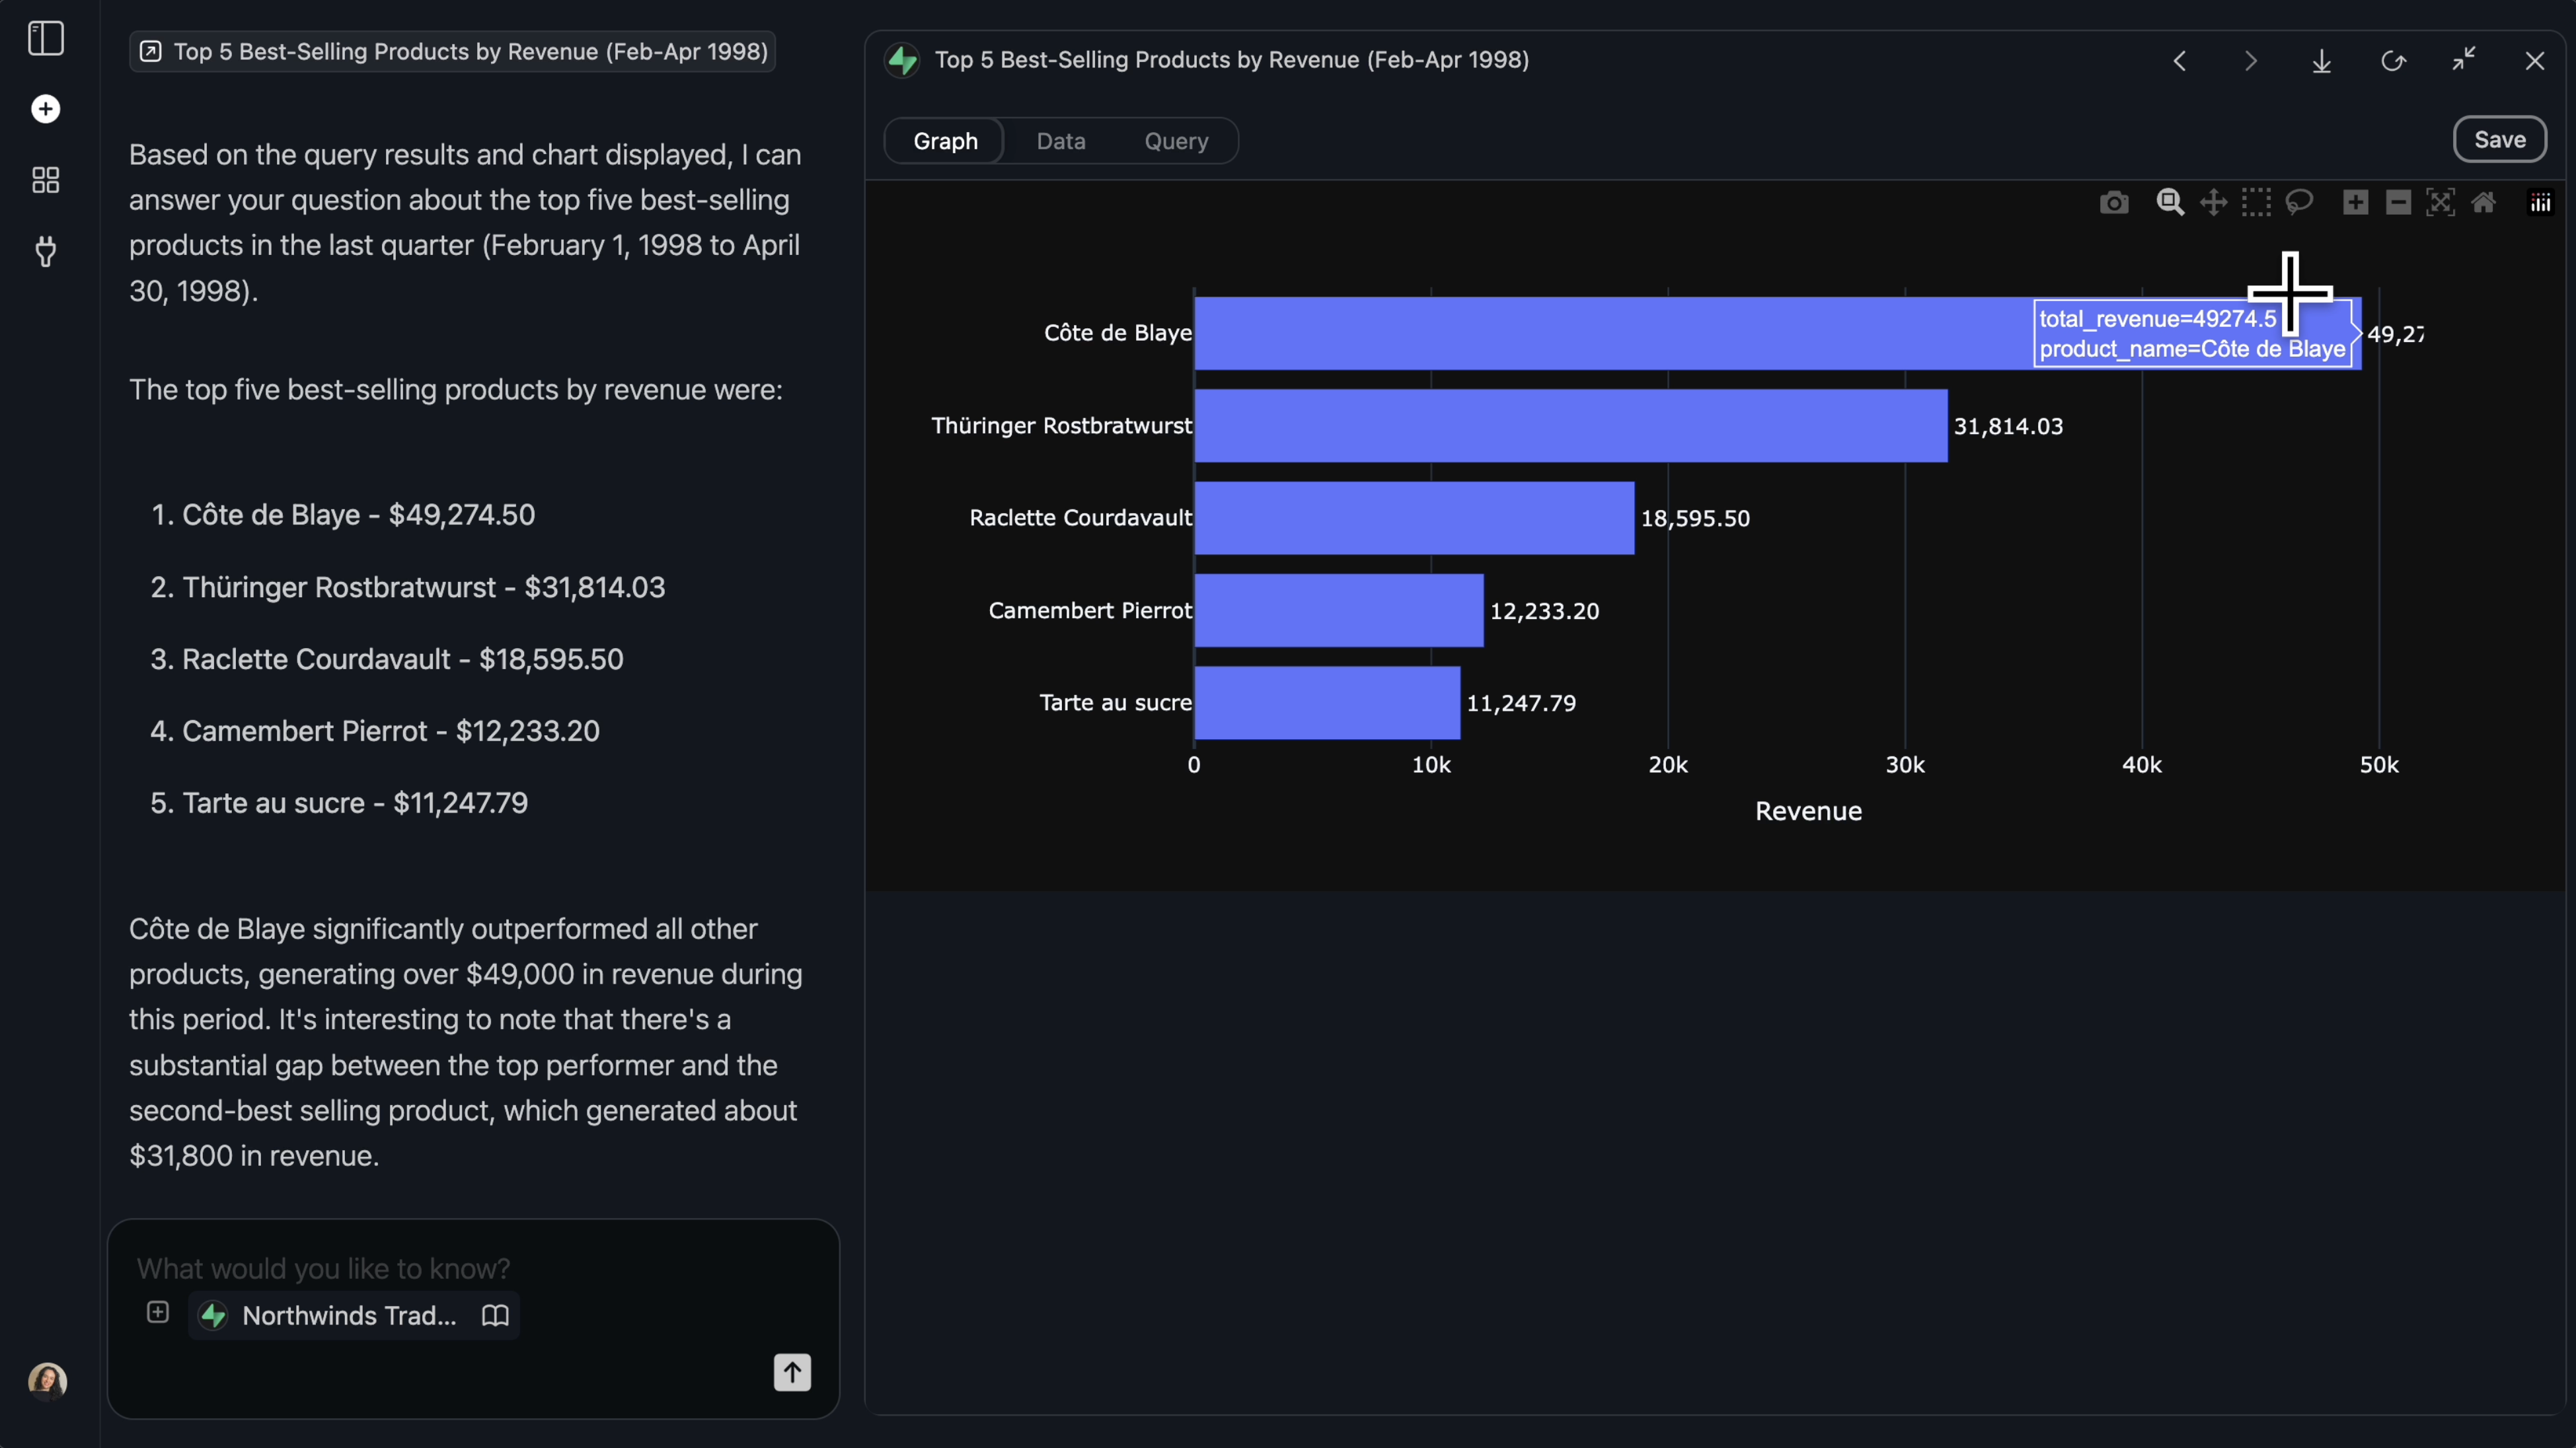Download plot as PNG camera icon
Image resolution: width=2576 pixels, height=1448 pixels.
2113,203
